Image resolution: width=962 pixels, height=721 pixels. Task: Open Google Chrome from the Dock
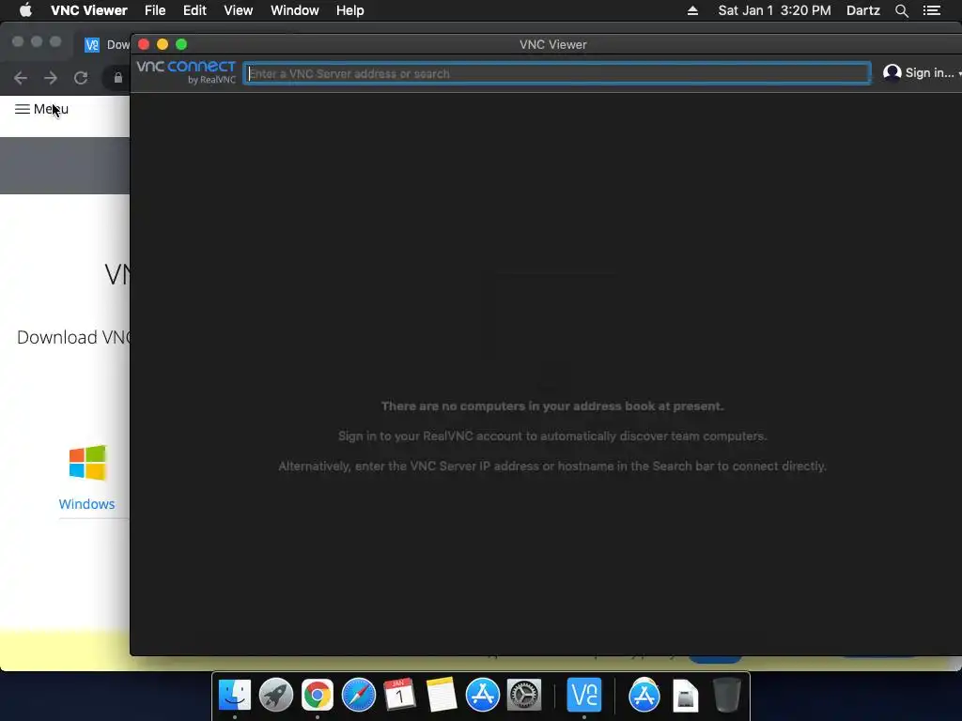318,695
